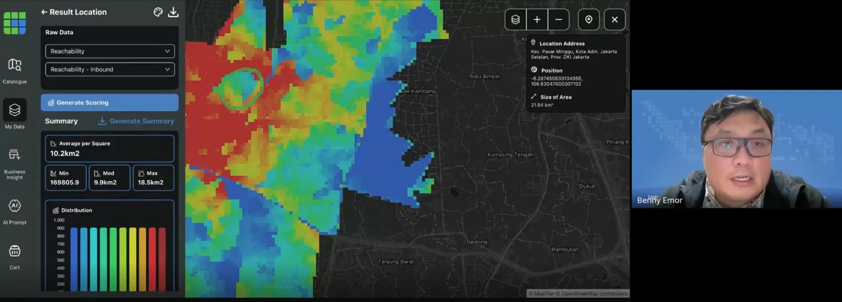842x302 pixels.
Task: Click the Position coordinates value
Action: 556,81
